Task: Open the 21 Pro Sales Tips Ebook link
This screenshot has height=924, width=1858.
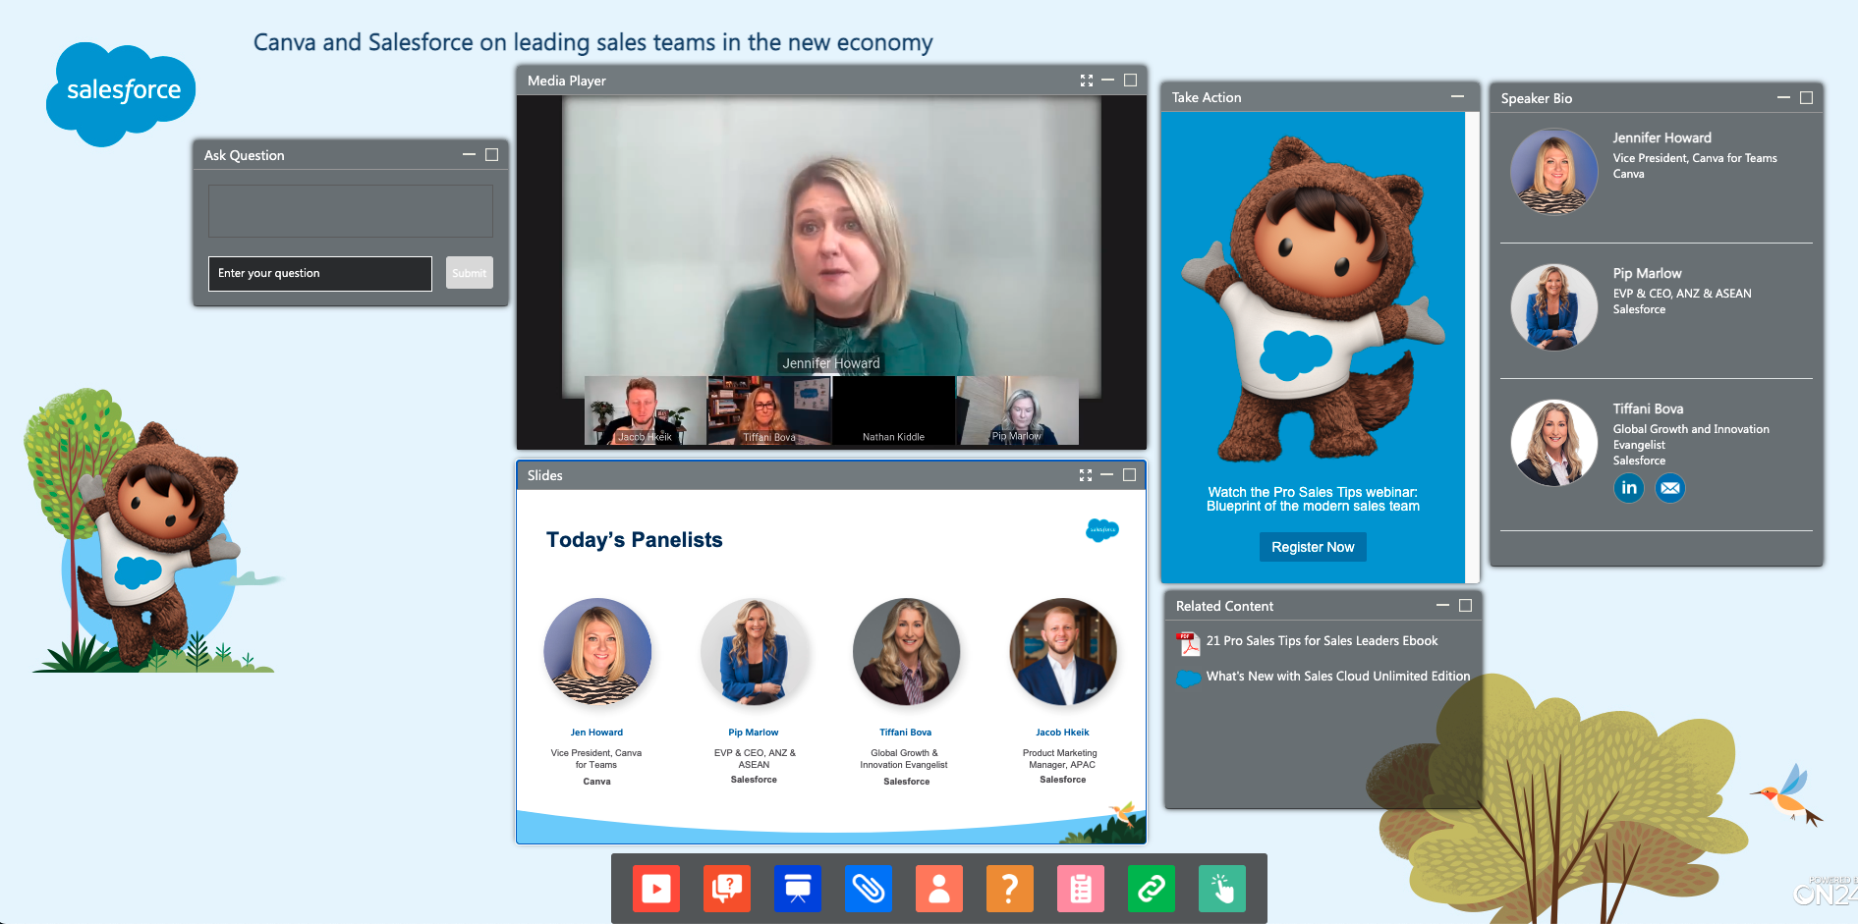Action: click(1321, 641)
